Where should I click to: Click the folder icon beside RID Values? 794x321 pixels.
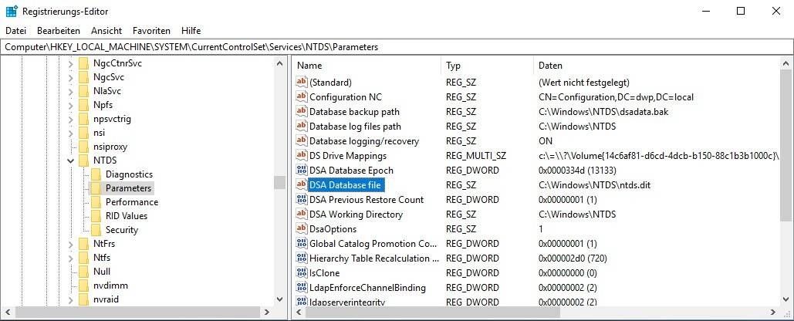coord(96,216)
